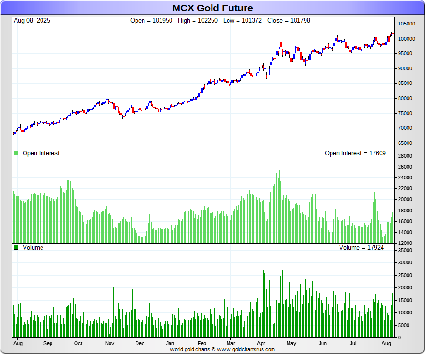Click the 26000 open interest axis label
This screenshot has width=425, height=354.
[x=405, y=167]
